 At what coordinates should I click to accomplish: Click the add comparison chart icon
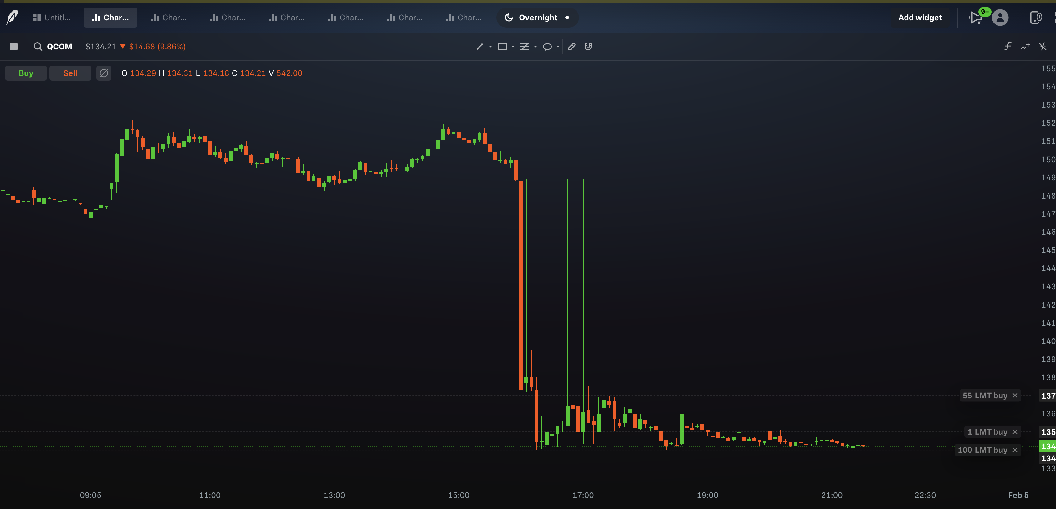[x=1025, y=46]
